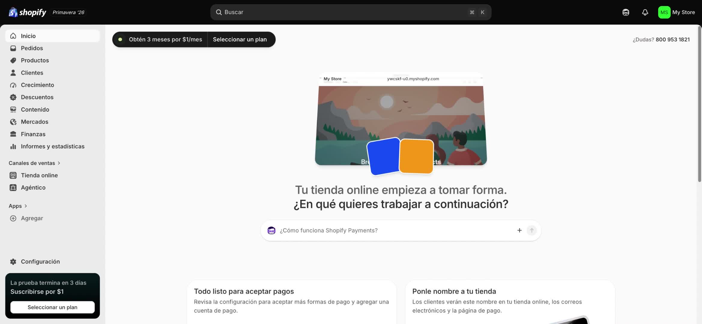Click the store preview thumbnail
This screenshot has height=324, width=702.
(x=401, y=119)
